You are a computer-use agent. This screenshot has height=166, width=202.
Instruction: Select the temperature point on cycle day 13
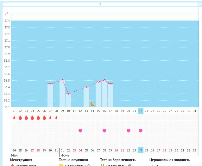click(x=86, y=87)
